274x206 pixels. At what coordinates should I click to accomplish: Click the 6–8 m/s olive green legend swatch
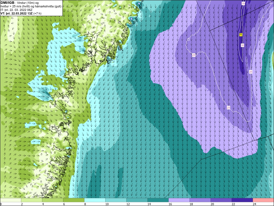74,200
